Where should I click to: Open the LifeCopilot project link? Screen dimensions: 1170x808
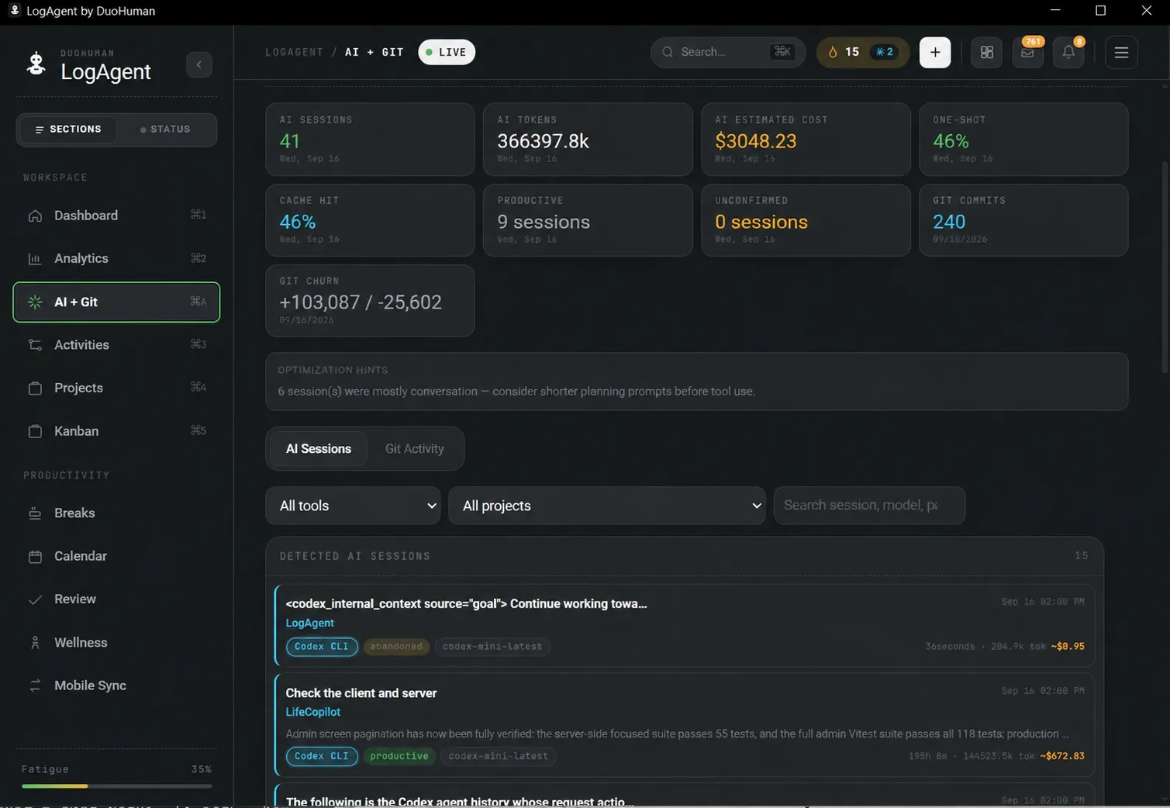tap(312, 712)
